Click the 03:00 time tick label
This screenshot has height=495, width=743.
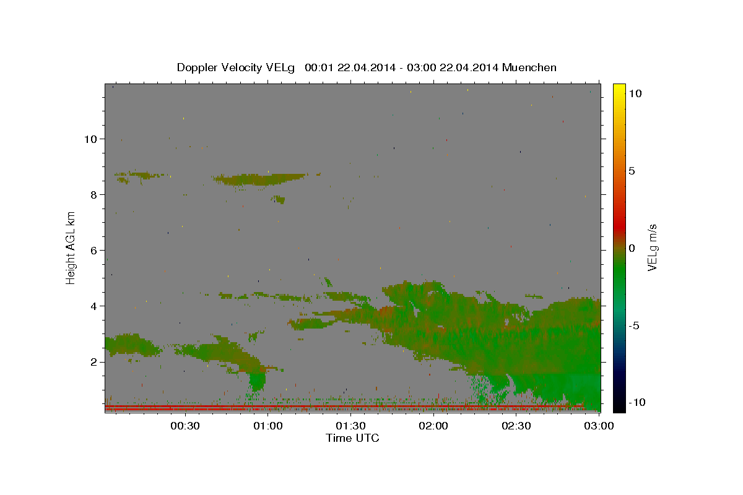click(x=598, y=426)
